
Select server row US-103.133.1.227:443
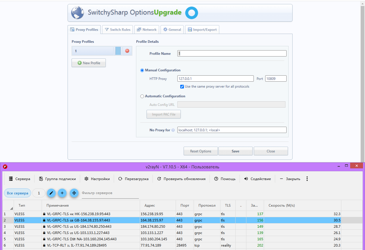(182, 233)
